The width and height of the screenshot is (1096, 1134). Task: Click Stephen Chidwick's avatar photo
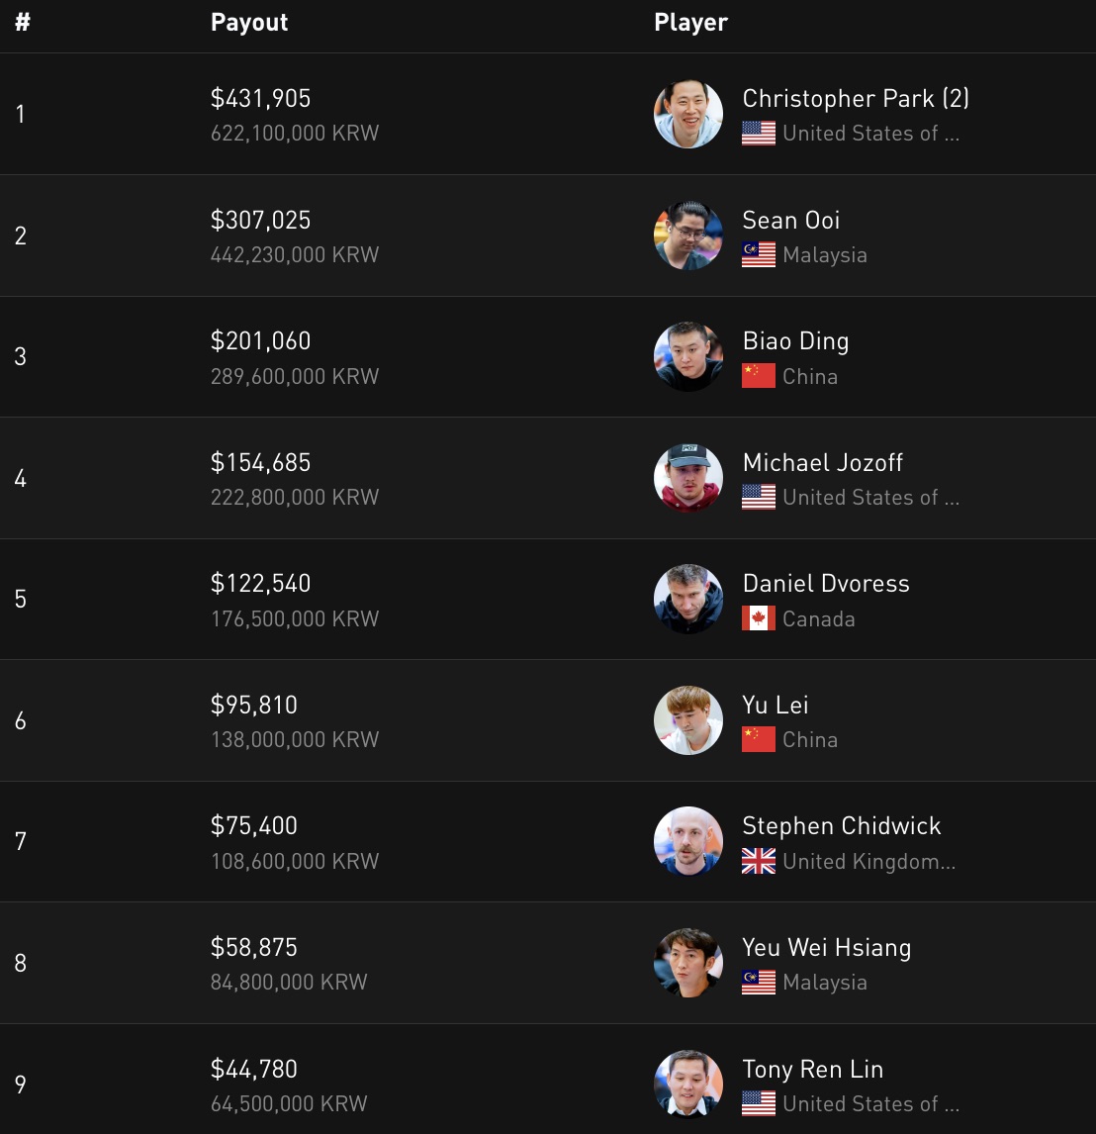click(687, 841)
